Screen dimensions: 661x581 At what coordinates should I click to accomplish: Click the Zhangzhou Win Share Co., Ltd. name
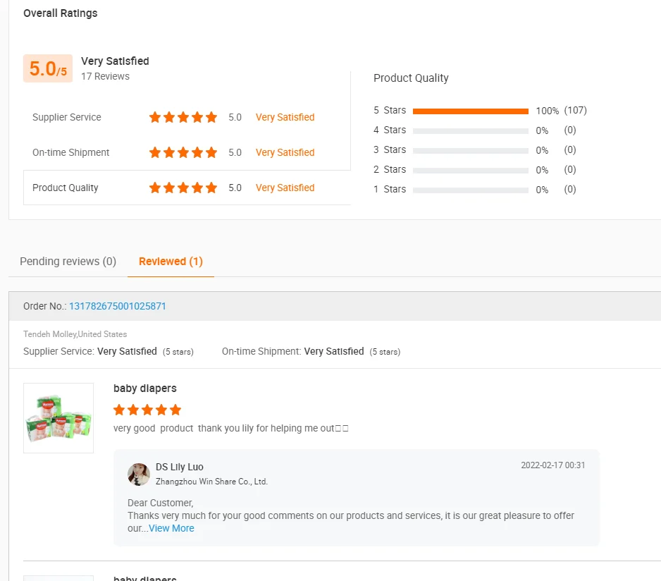click(x=211, y=482)
